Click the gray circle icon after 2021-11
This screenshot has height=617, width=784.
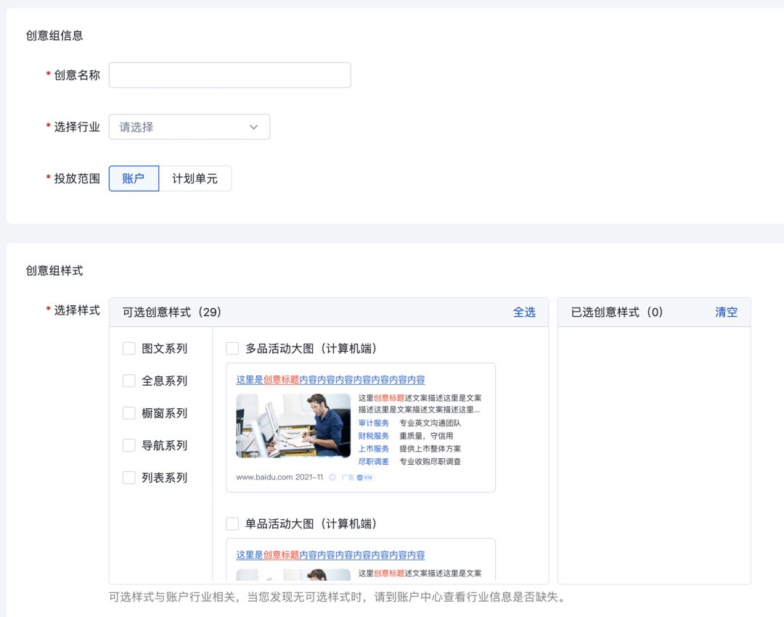tap(332, 478)
